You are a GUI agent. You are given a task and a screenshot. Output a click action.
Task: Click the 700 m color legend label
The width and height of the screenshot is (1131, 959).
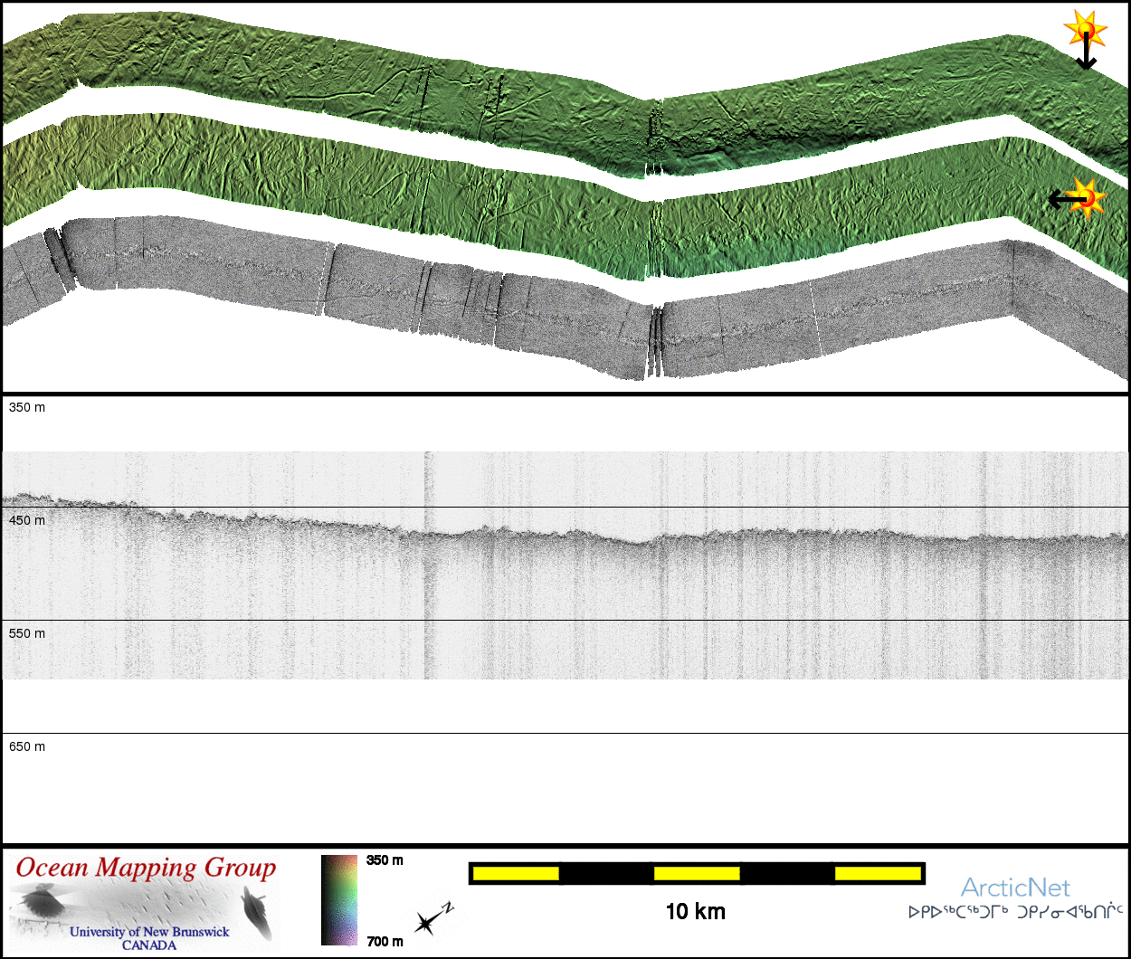point(385,942)
